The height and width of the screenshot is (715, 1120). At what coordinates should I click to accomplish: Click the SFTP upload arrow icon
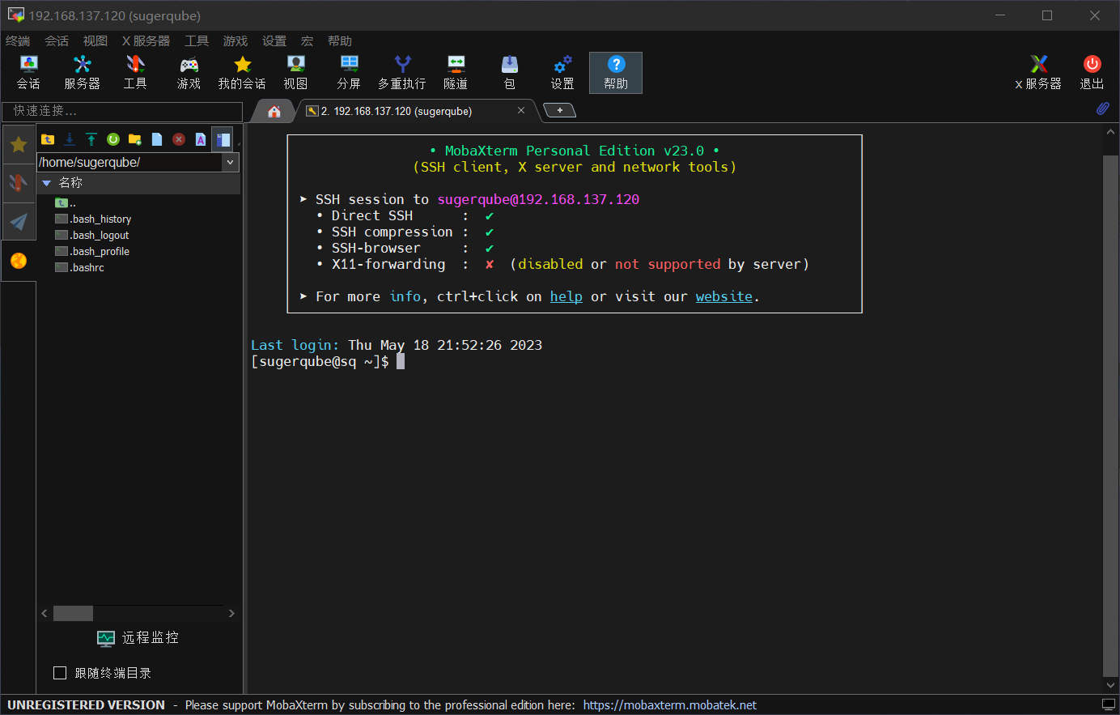pos(91,139)
